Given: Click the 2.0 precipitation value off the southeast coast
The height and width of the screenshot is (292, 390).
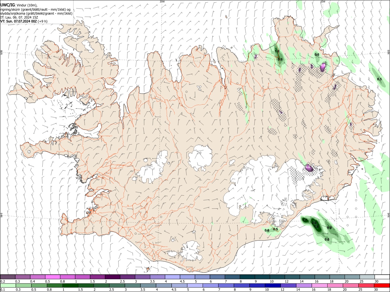Looking at the screenshot, I should coord(314,223).
